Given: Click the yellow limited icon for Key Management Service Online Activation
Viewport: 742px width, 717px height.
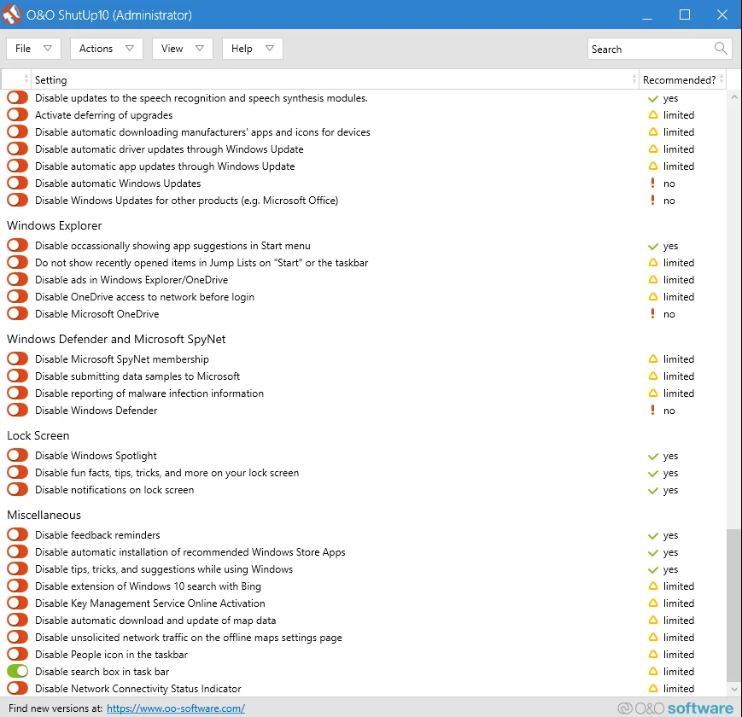Looking at the screenshot, I should tap(653, 603).
